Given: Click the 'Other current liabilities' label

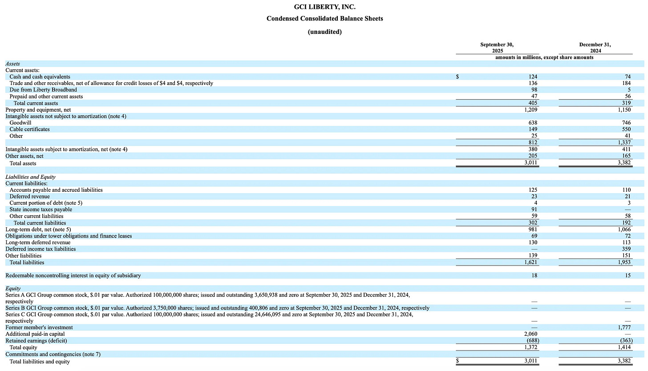Looking at the screenshot, I should (36, 216).
